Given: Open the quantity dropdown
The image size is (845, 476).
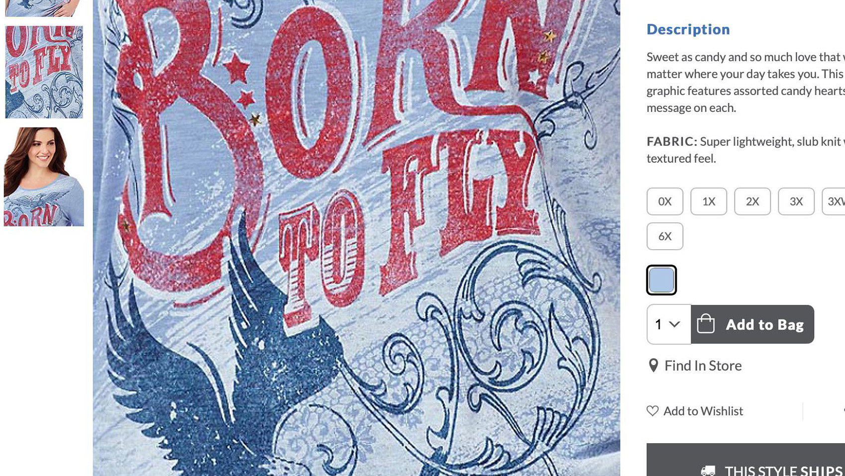Looking at the screenshot, I should coord(669,324).
